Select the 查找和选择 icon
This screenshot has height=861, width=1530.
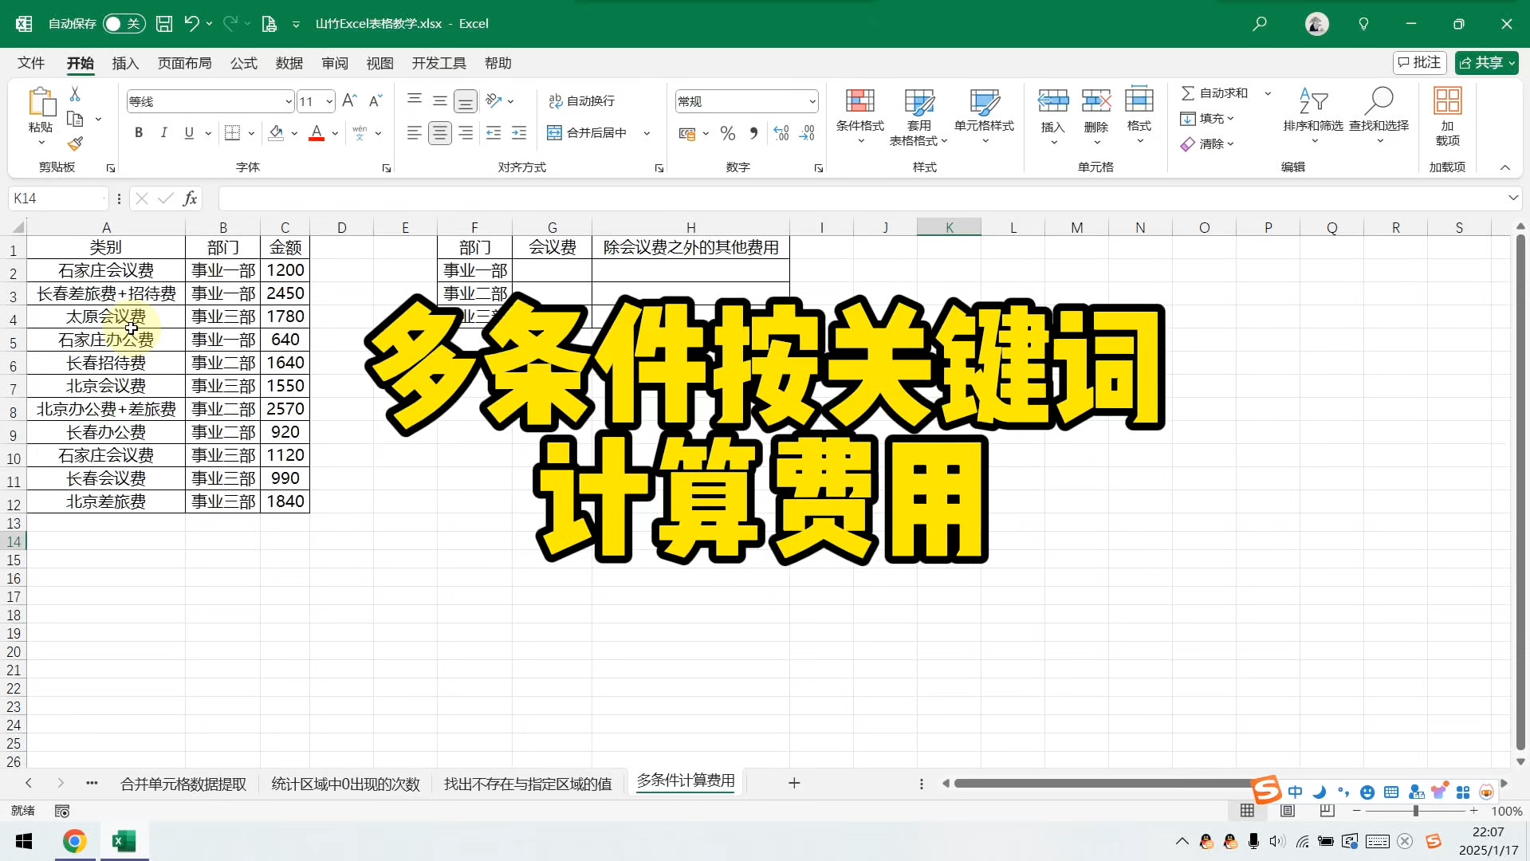1379,112
